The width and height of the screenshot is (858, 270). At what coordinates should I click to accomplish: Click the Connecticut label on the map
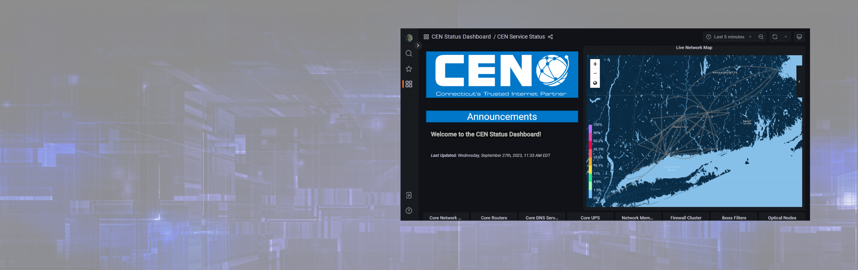(680, 127)
